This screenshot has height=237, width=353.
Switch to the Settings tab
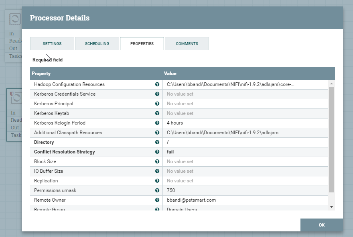pyautogui.click(x=52, y=43)
